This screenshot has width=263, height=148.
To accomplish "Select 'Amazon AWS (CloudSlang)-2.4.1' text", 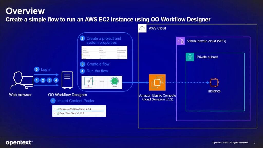I will coord(76,109).
